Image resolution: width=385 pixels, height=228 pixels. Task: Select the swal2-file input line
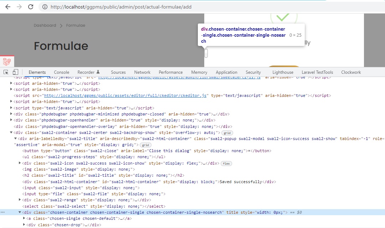click(x=94, y=194)
